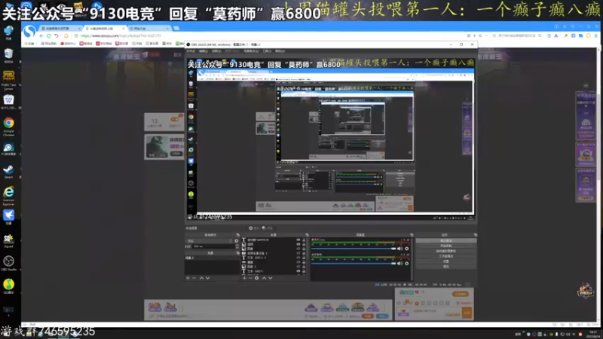Open the QQ Music desktop icon
Image resolution: width=603 pixels, height=339 pixels.
click(x=8, y=286)
